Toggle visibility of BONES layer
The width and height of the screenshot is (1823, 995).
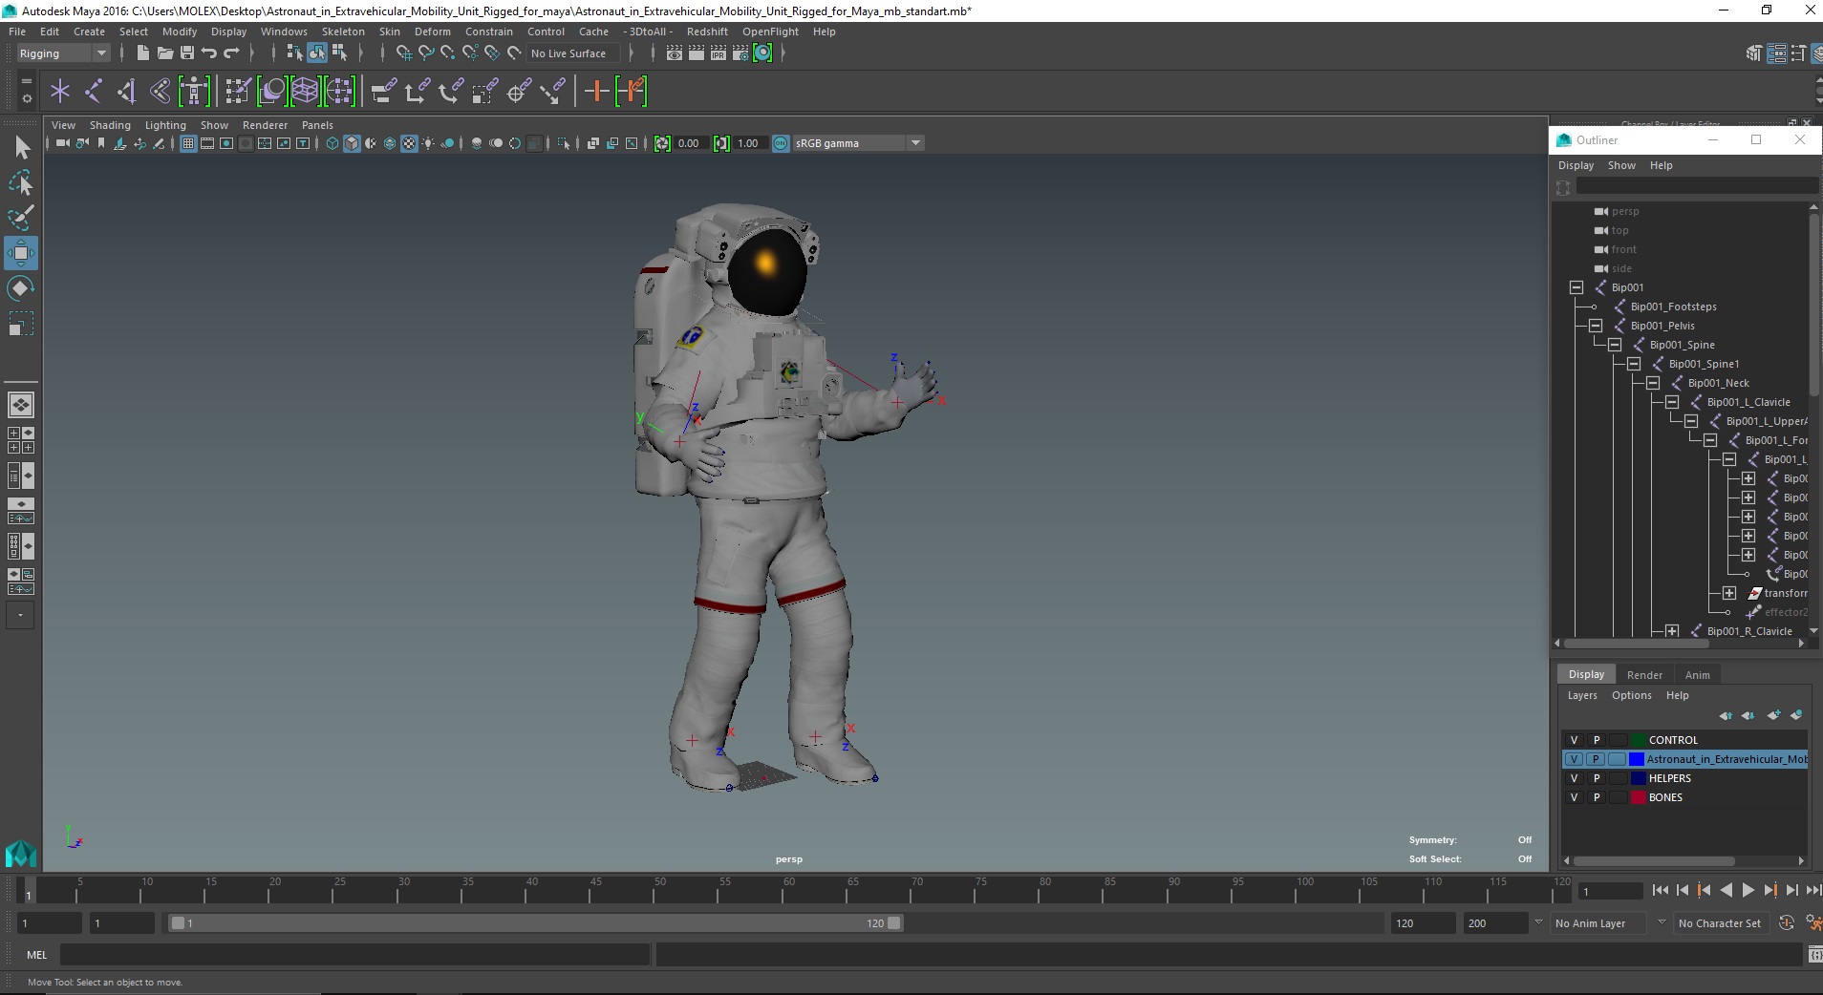(1574, 797)
